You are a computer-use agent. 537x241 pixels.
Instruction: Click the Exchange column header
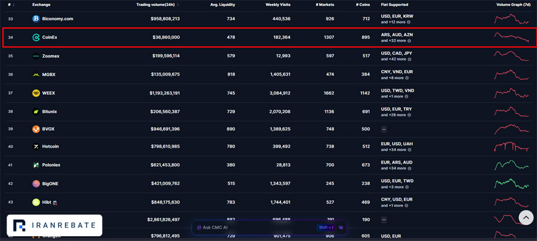click(41, 5)
